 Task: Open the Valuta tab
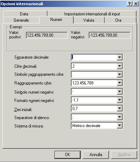(89, 20)
